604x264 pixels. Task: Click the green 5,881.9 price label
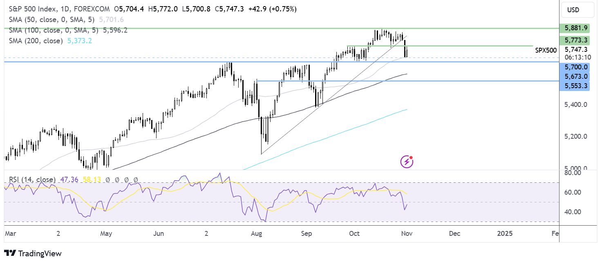575,28
